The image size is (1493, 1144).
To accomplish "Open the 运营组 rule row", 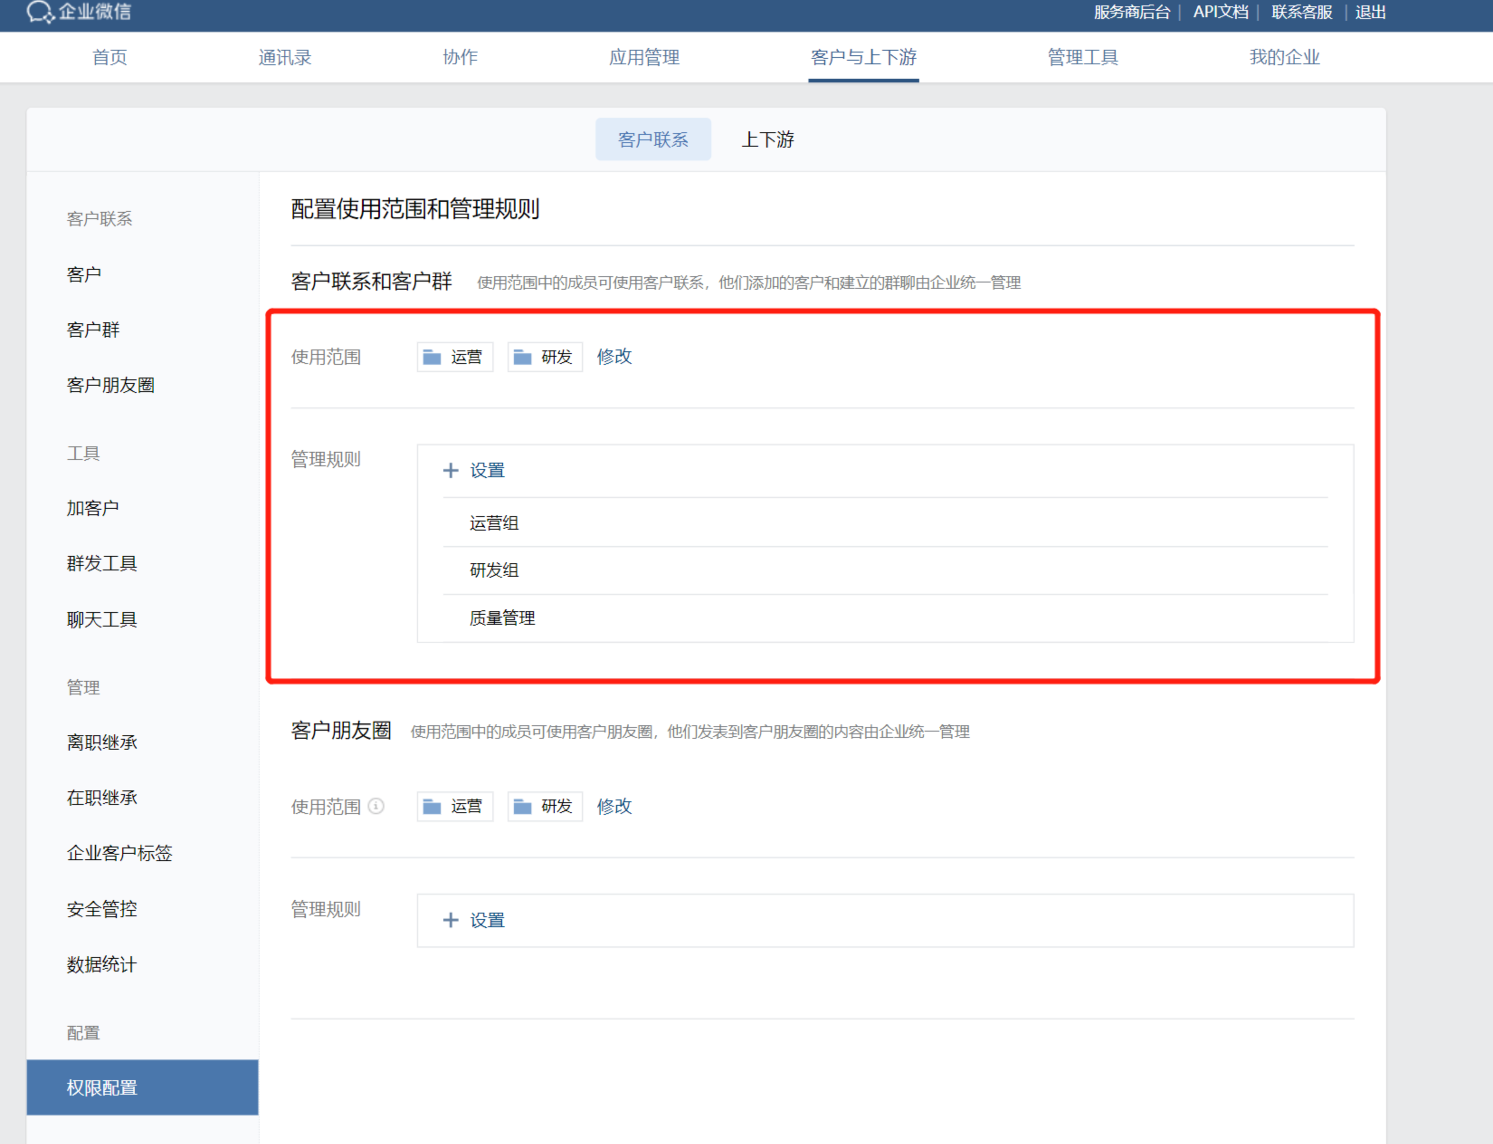I will point(885,523).
